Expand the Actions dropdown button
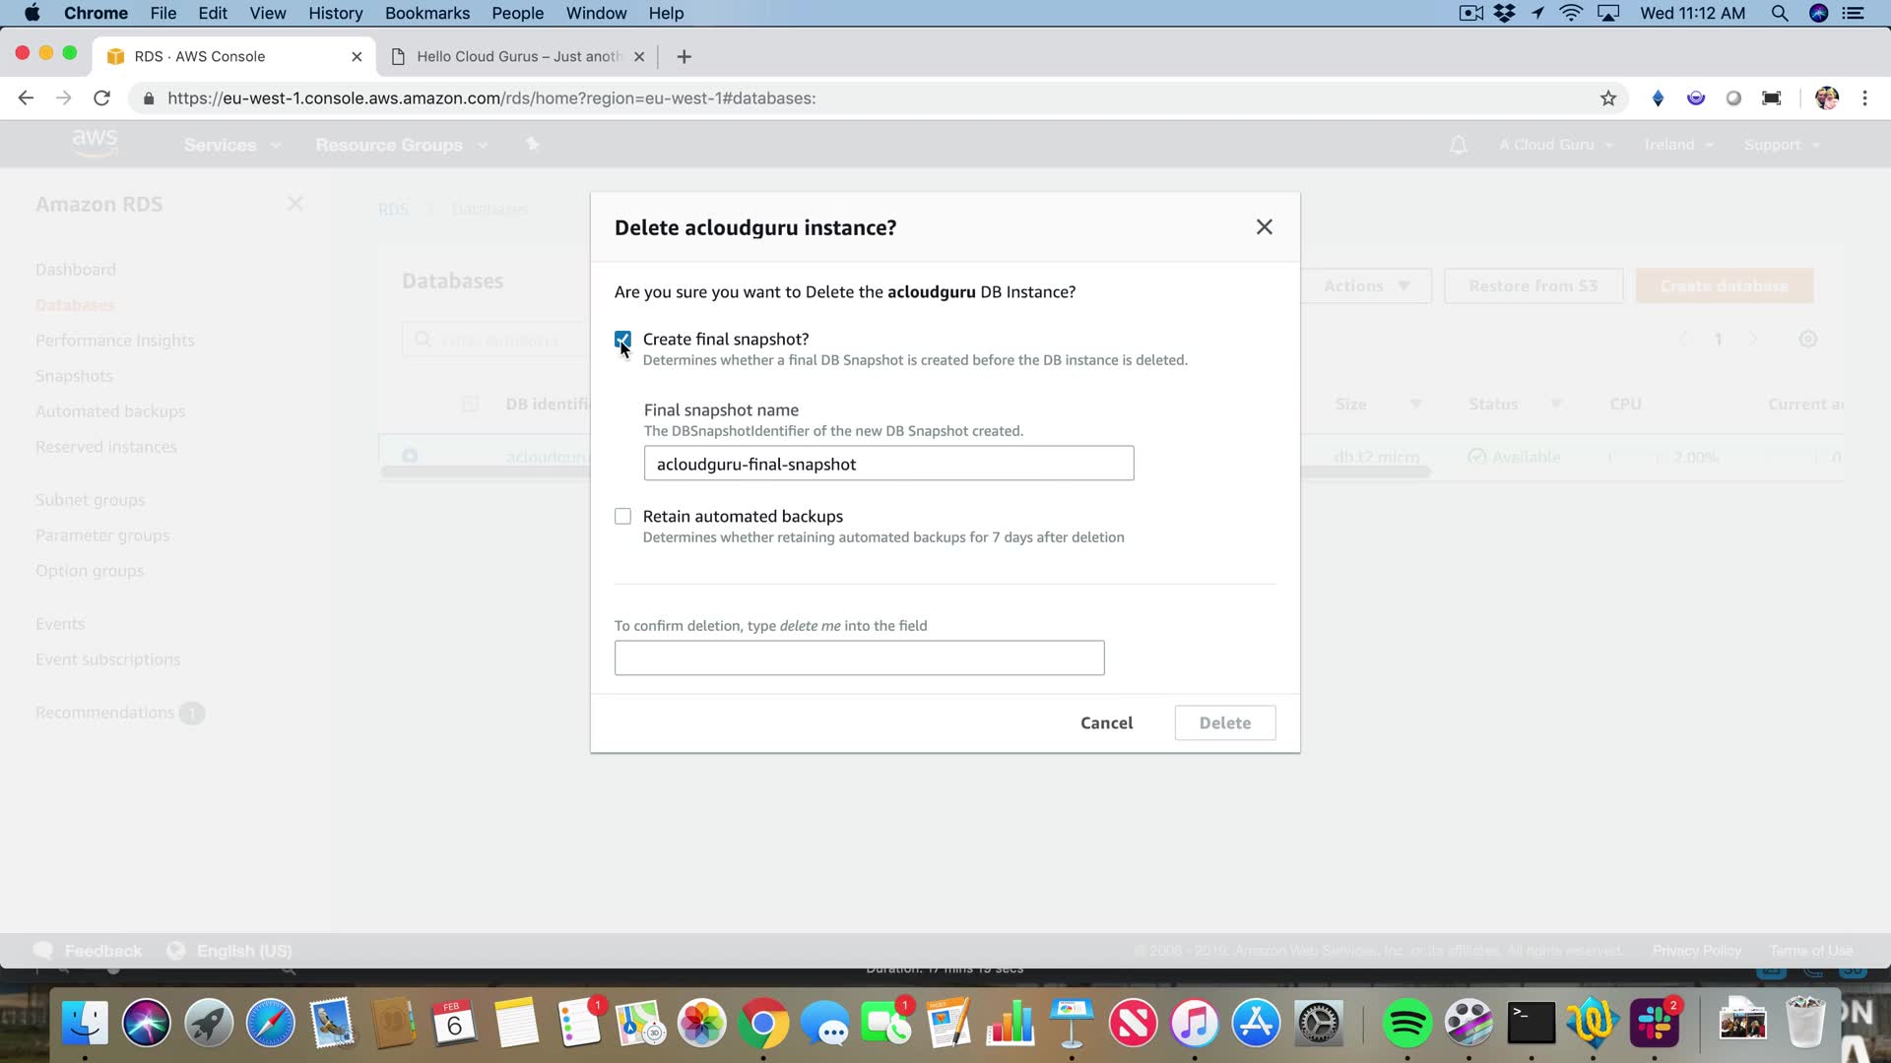Screen dimensions: 1891x1063 1365,286
